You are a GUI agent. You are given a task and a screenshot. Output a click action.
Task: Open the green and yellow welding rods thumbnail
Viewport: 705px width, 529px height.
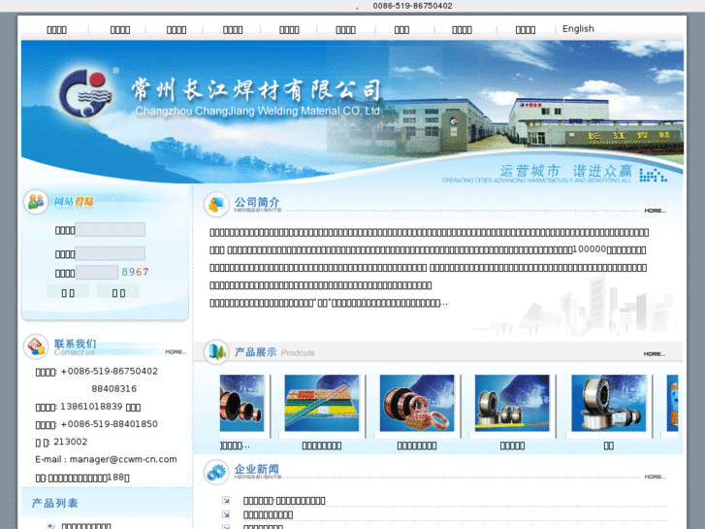tap(322, 403)
